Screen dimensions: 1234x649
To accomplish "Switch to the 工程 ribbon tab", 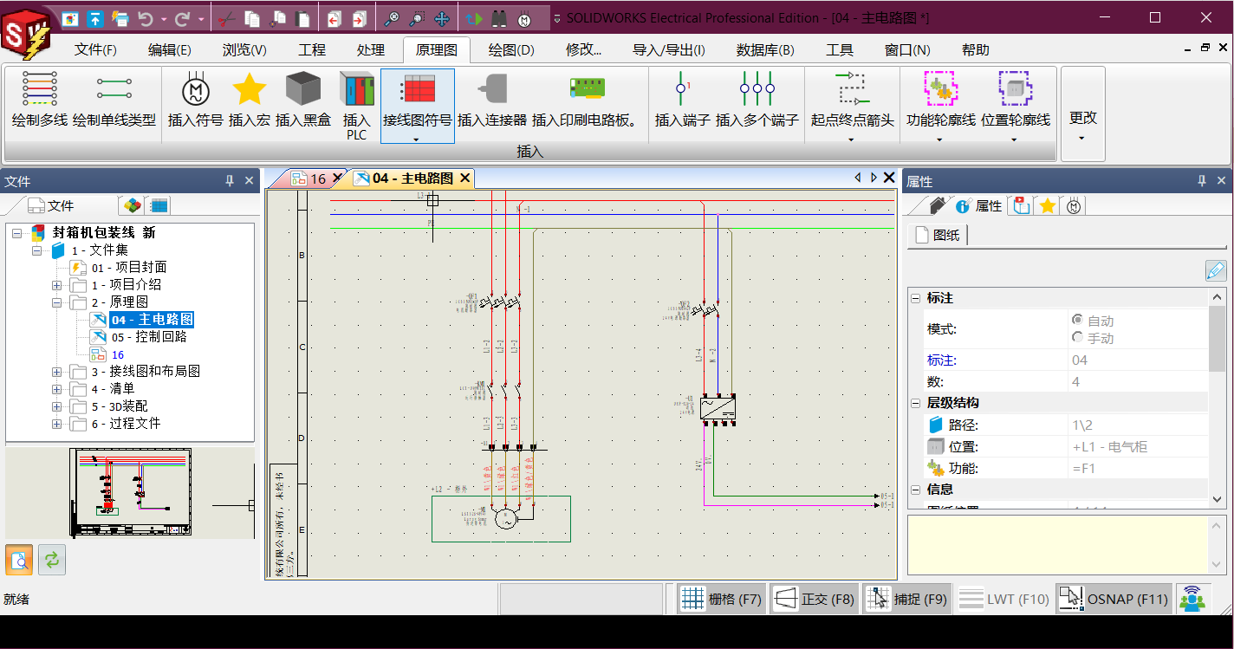I will (312, 50).
